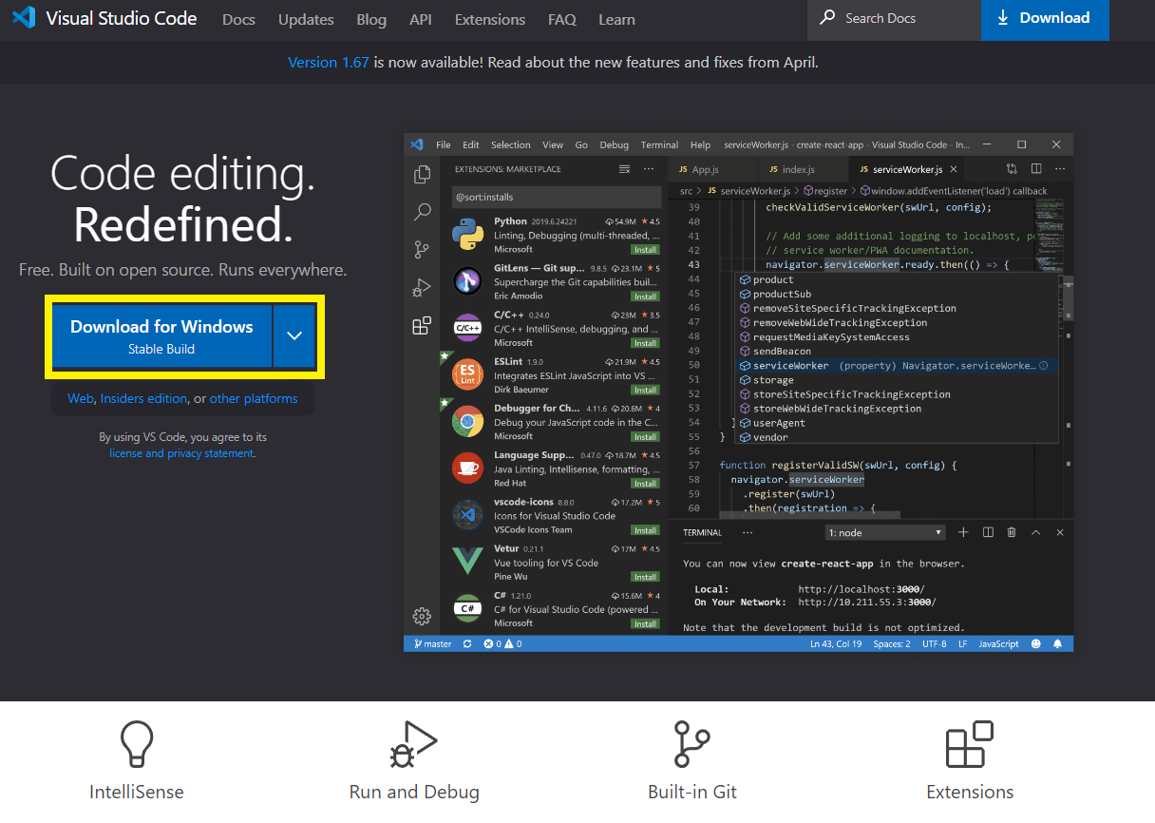Expand the download options chevron dropdown
Viewport: 1155px width, 823px height.
pyautogui.click(x=294, y=336)
